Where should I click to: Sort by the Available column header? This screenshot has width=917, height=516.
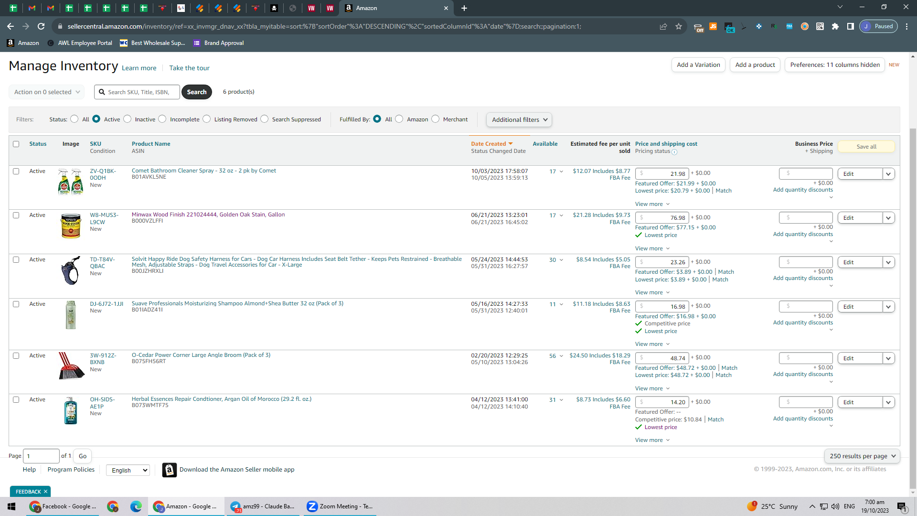coord(545,144)
